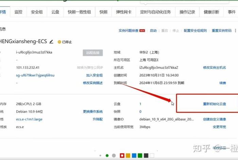Click 重新初始化云盘

point(215,104)
